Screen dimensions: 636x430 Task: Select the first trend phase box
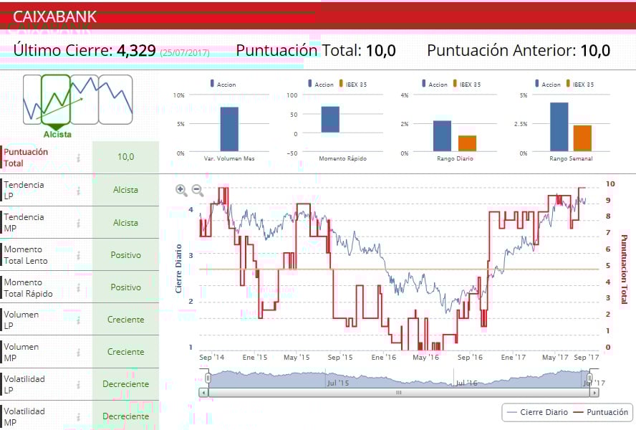(32, 100)
